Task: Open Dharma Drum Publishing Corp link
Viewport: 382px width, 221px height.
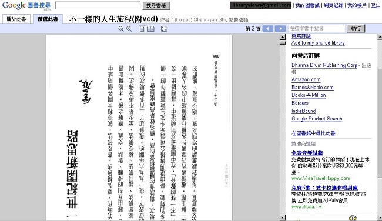Action: (x=324, y=65)
